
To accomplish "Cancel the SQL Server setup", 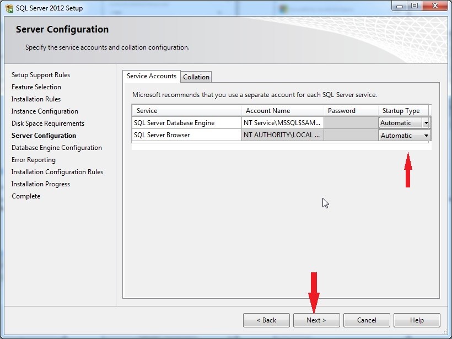I will [x=367, y=320].
